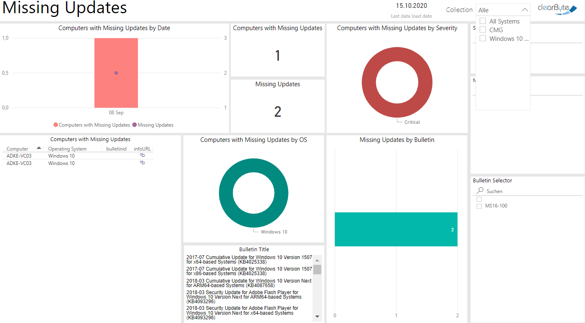
Task: Click the Bulletin Title list heading
Action: (254, 249)
